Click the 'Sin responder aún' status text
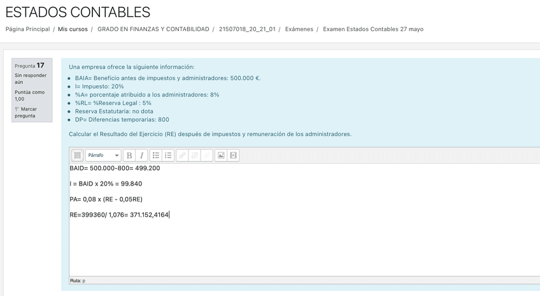The width and height of the screenshot is (540, 296). (x=31, y=79)
